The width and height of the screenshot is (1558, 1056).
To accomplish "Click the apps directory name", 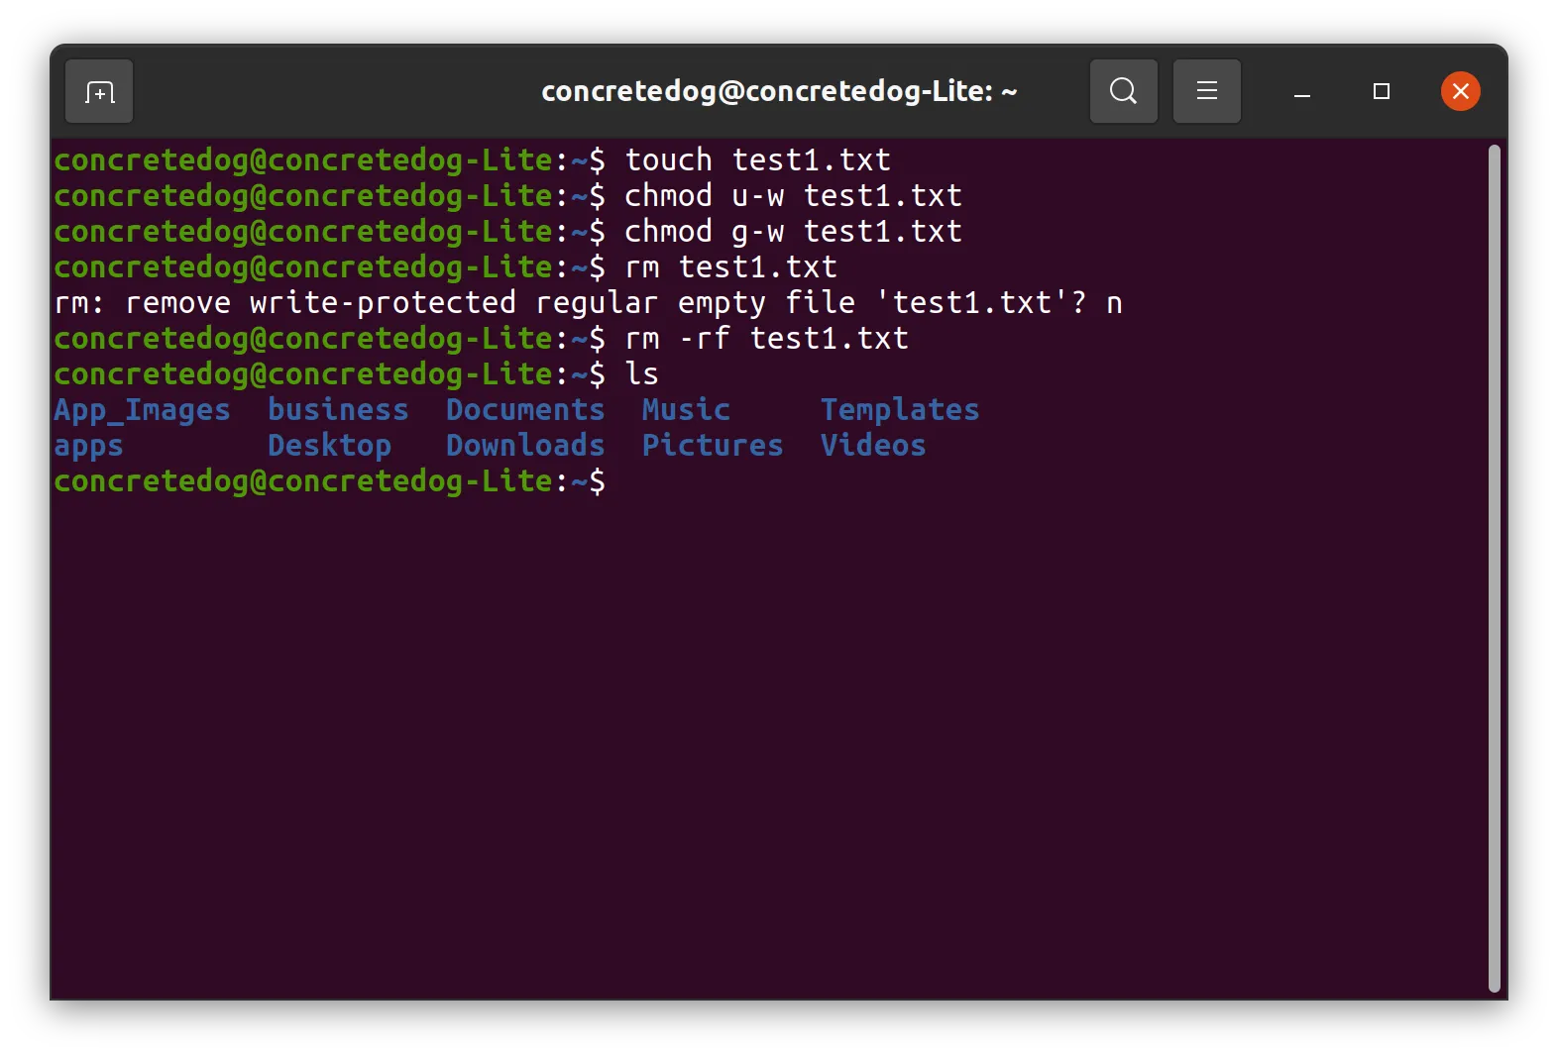I will 89,446.
